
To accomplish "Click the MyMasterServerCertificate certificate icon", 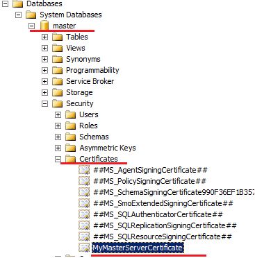I will (x=84, y=248).
